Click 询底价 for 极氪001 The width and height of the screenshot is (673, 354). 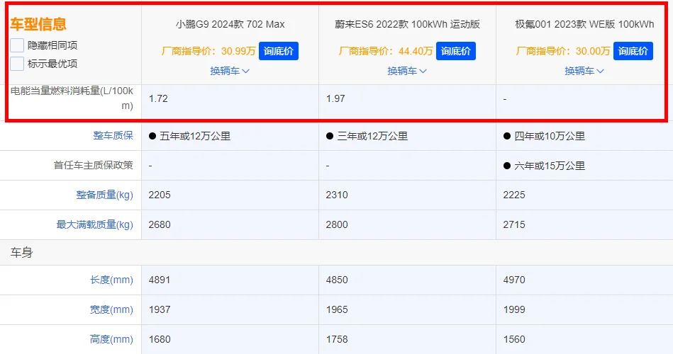coord(633,51)
